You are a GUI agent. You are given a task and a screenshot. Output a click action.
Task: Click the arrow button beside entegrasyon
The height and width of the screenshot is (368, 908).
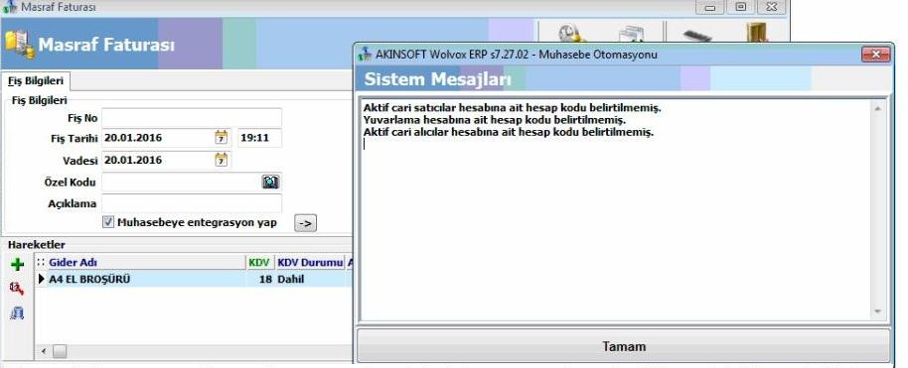pos(306,223)
